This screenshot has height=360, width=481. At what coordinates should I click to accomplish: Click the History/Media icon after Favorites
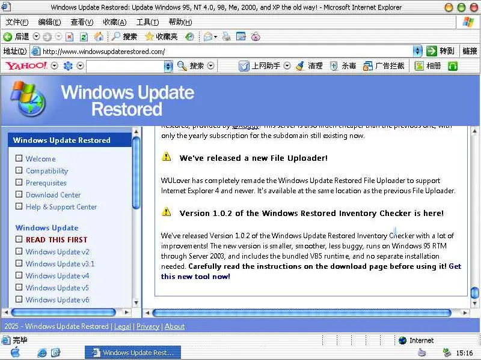(190, 37)
